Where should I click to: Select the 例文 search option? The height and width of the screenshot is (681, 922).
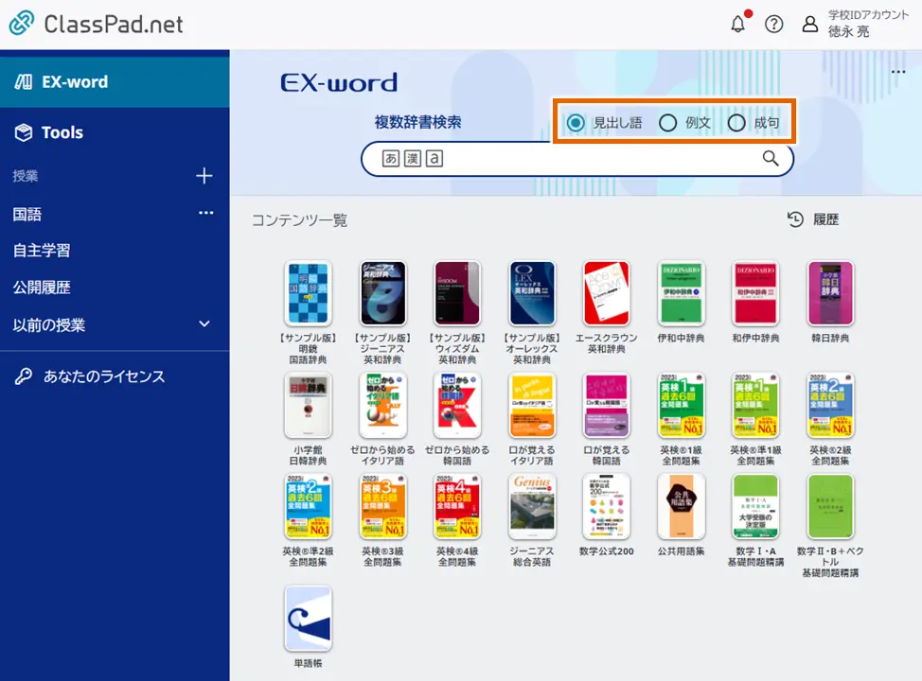point(667,122)
